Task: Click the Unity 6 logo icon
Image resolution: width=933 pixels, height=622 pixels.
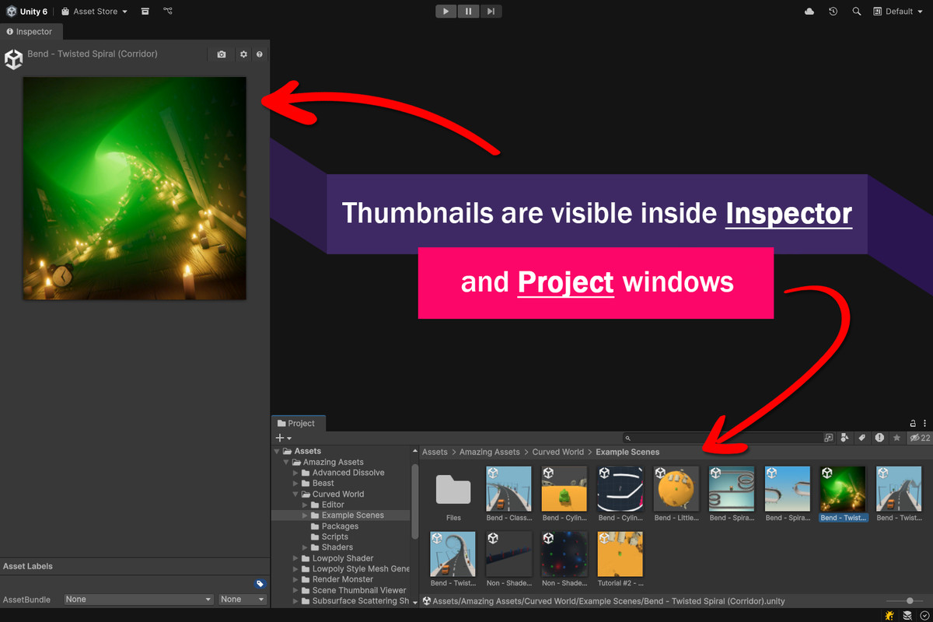Action: (x=11, y=12)
